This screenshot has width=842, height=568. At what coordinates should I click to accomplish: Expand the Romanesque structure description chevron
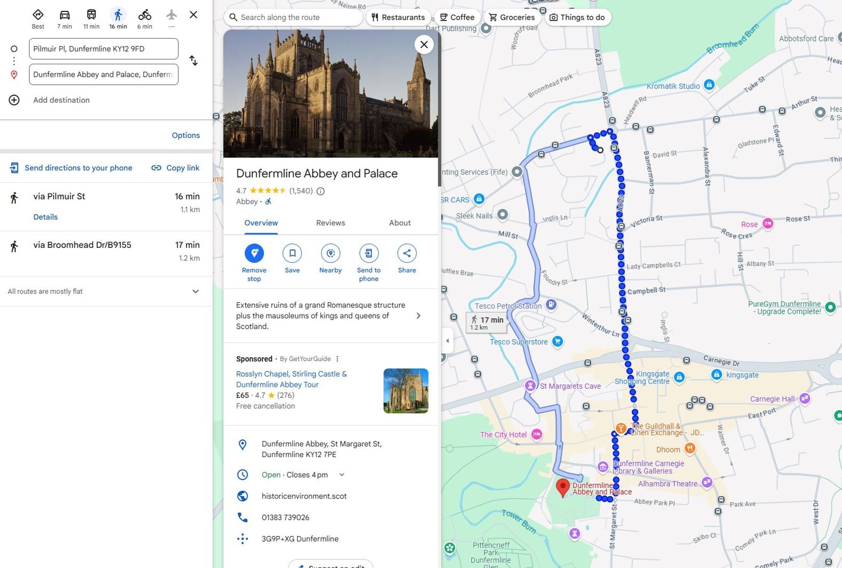coord(418,316)
